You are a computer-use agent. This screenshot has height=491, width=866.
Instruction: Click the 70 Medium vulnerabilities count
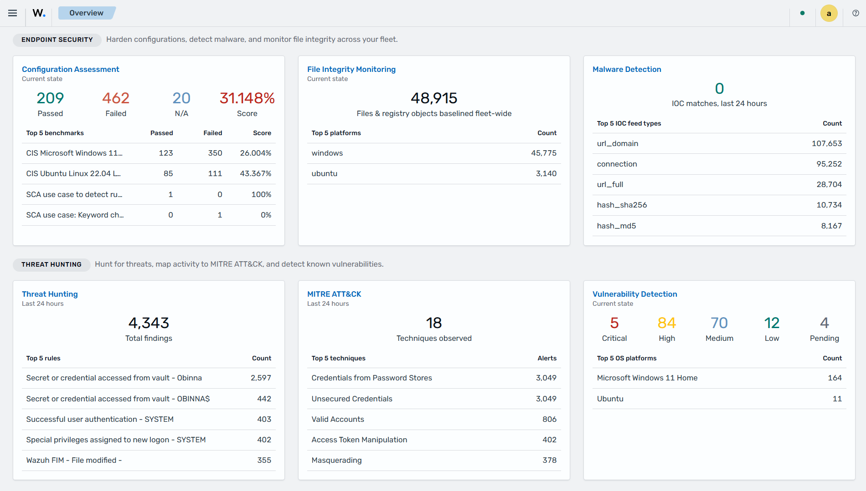pos(719,323)
